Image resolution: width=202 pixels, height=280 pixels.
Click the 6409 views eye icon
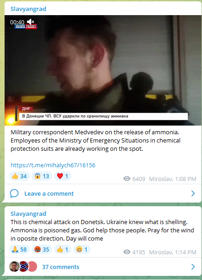(x=127, y=179)
